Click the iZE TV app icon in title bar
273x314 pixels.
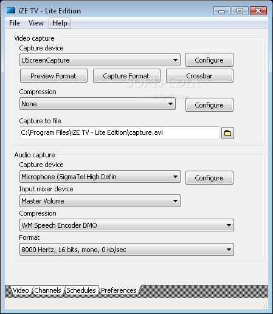pos(11,10)
